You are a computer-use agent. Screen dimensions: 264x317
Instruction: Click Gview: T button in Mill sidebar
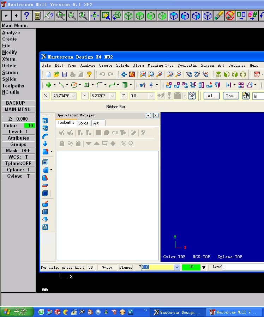click(x=18, y=176)
